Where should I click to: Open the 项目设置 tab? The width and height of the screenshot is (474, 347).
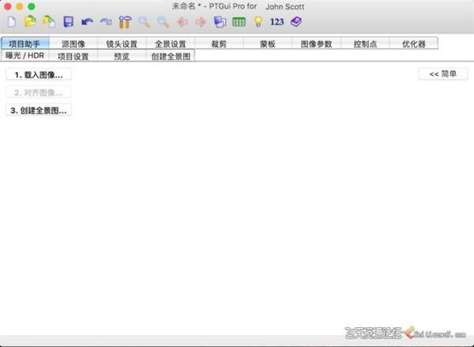pyautogui.click(x=73, y=56)
